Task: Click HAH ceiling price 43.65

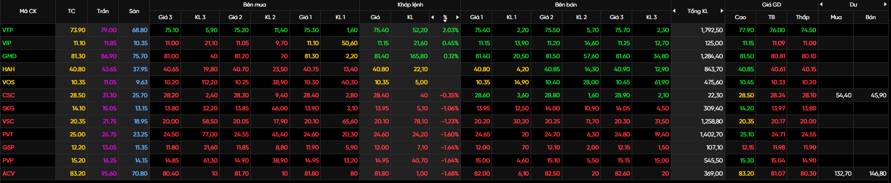Action: [x=108, y=69]
